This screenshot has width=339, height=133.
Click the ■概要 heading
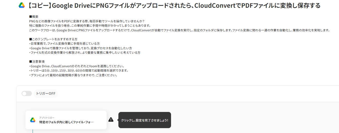[x=34, y=16]
